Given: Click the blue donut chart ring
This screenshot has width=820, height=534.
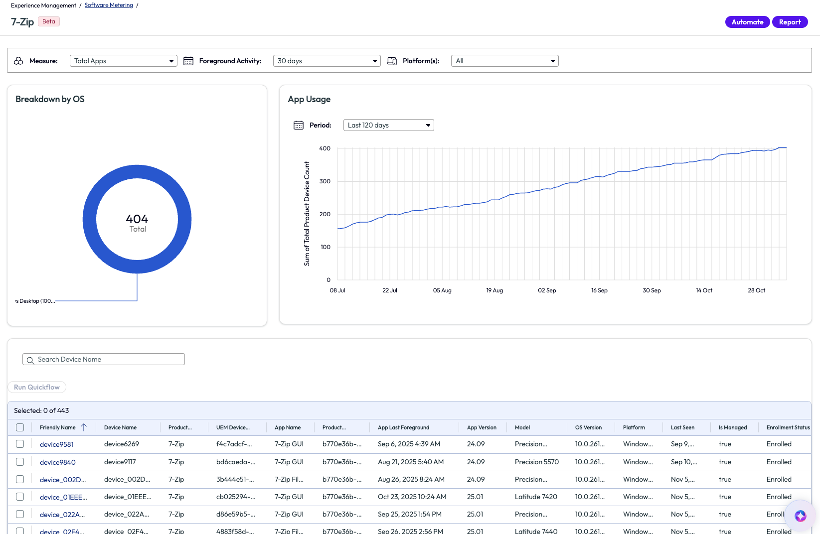Looking at the screenshot, I should (90, 219).
